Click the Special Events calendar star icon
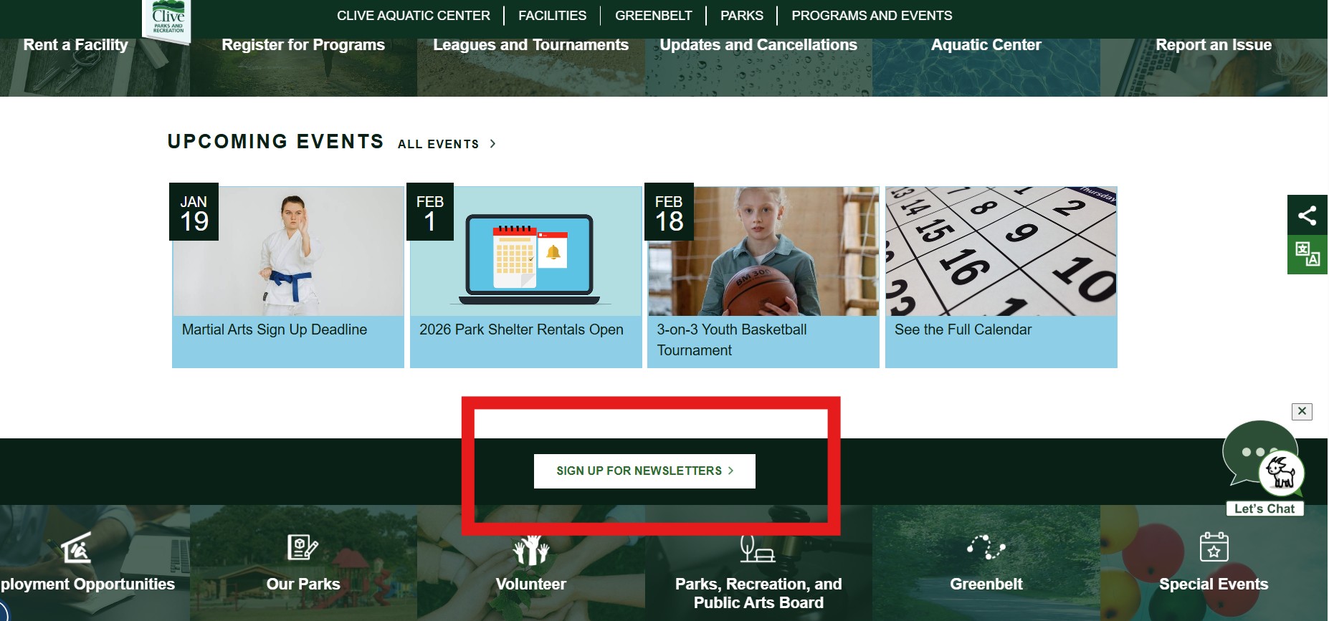1329x621 pixels. tap(1214, 547)
